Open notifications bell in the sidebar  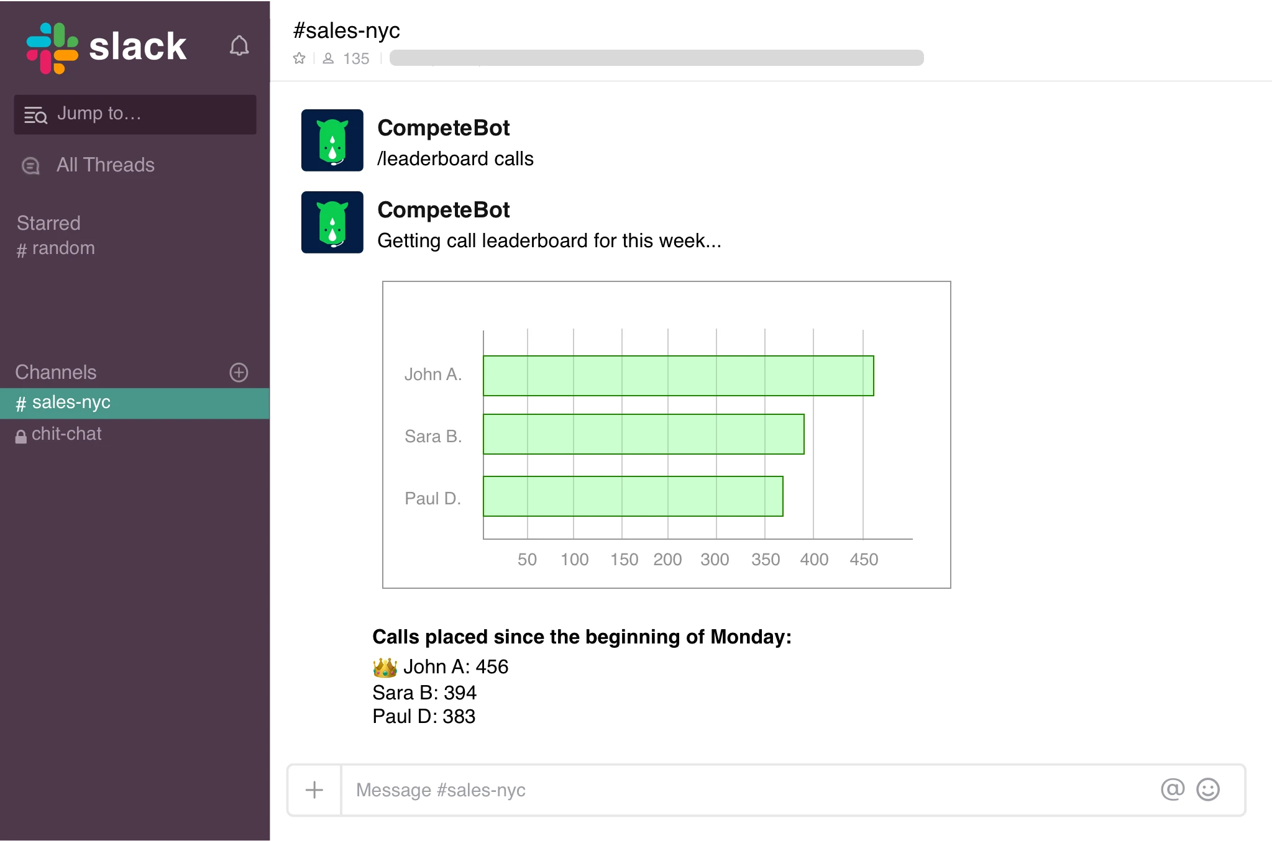(x=239, y=46)
